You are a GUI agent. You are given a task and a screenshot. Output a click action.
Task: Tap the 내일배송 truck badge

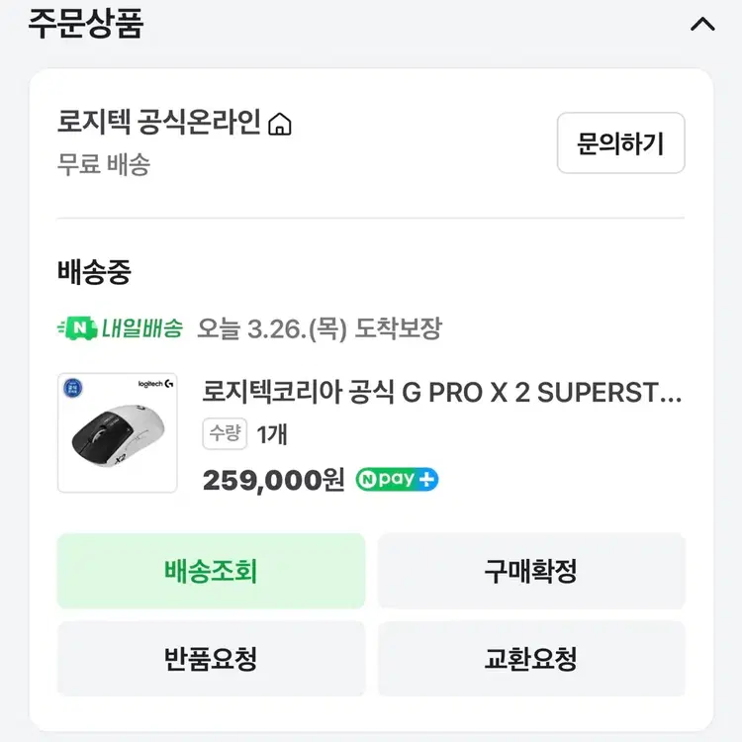point(120,328)
